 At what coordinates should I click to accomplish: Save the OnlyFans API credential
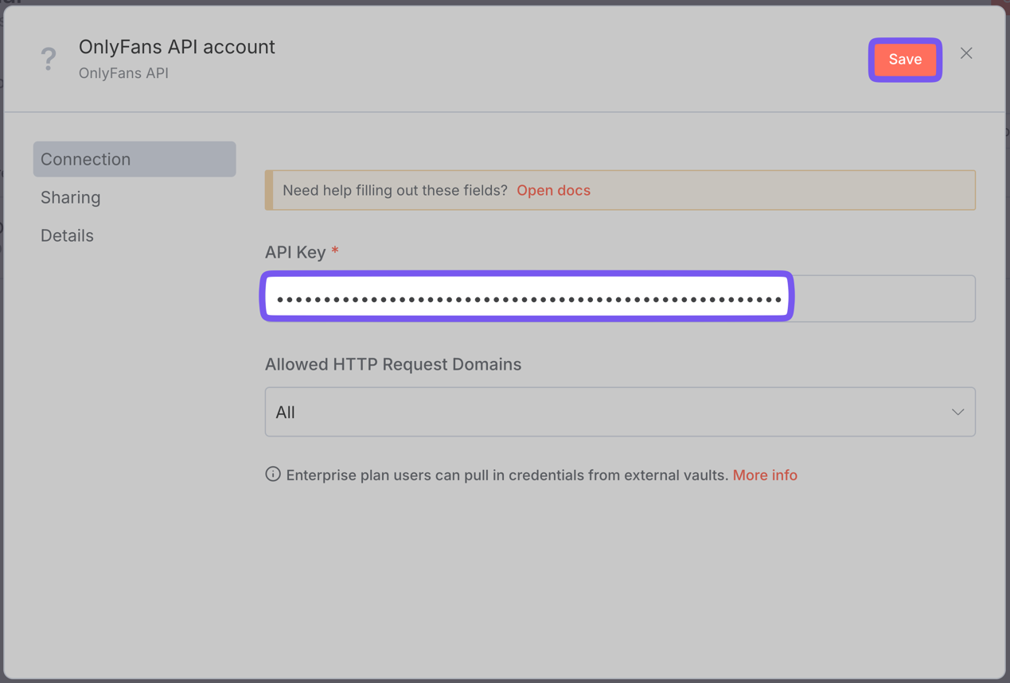pyautogui.click(x=905, y=60)
